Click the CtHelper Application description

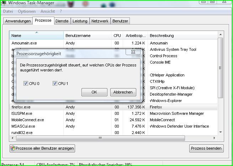click(x=167, y=75)
